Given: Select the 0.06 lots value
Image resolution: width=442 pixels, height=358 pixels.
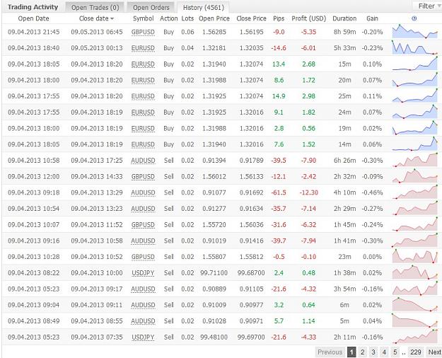Looking at the screenshot, I should pos(187,32).
